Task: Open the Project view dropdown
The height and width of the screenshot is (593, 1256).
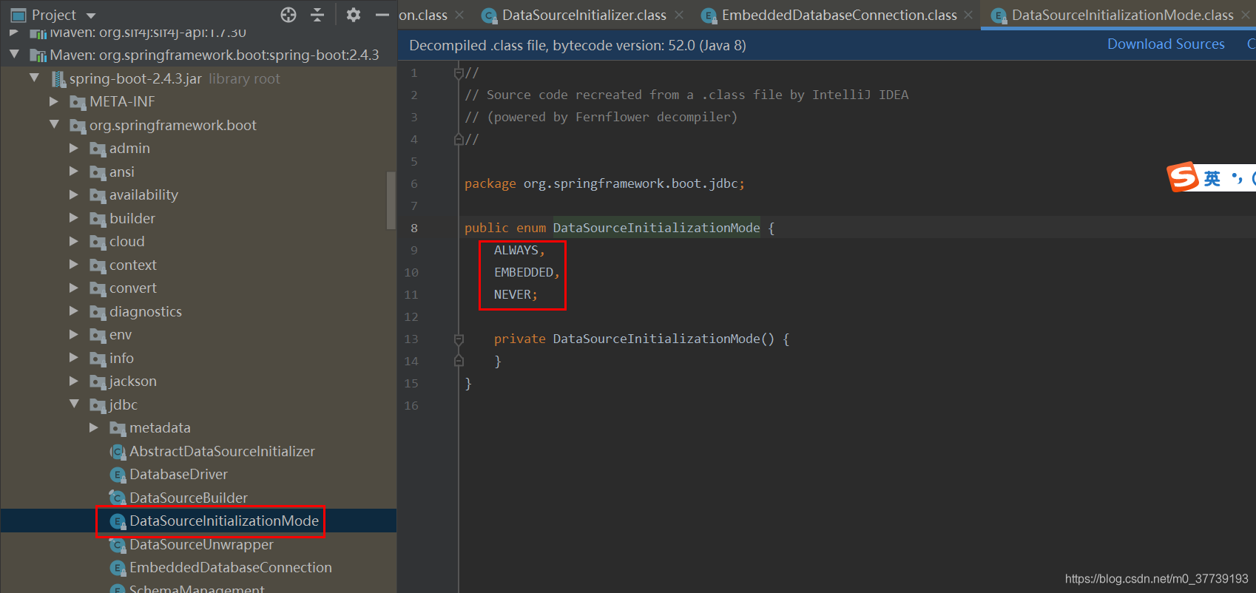Action: (x=91, y=16)
